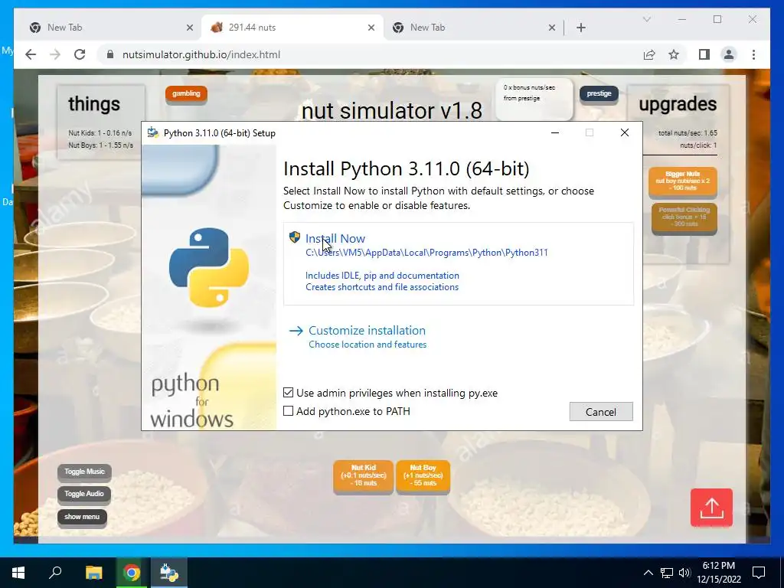Image resolution: width=784 pixels, height=588 pixels.
Task: Switch to Chrome on the taskbar
Action: pyautogui.click(x=132, y=573)
